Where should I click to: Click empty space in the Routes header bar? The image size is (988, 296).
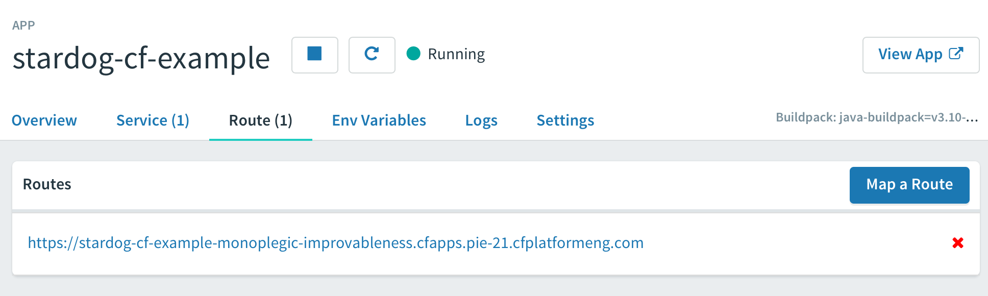(x=459, y=185)
